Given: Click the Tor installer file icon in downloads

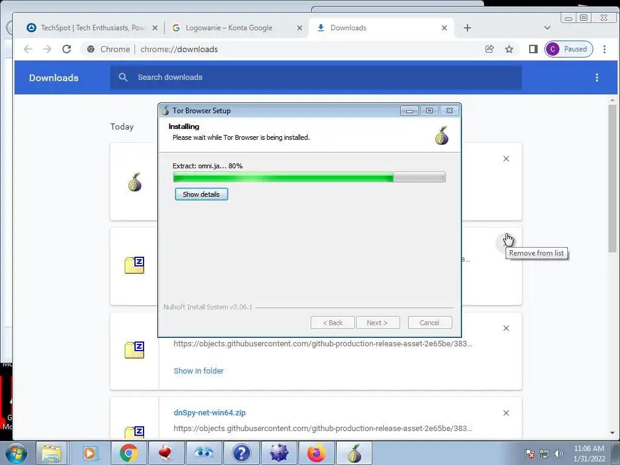Looking at the screenshot, I should click(x=134, y=182).
